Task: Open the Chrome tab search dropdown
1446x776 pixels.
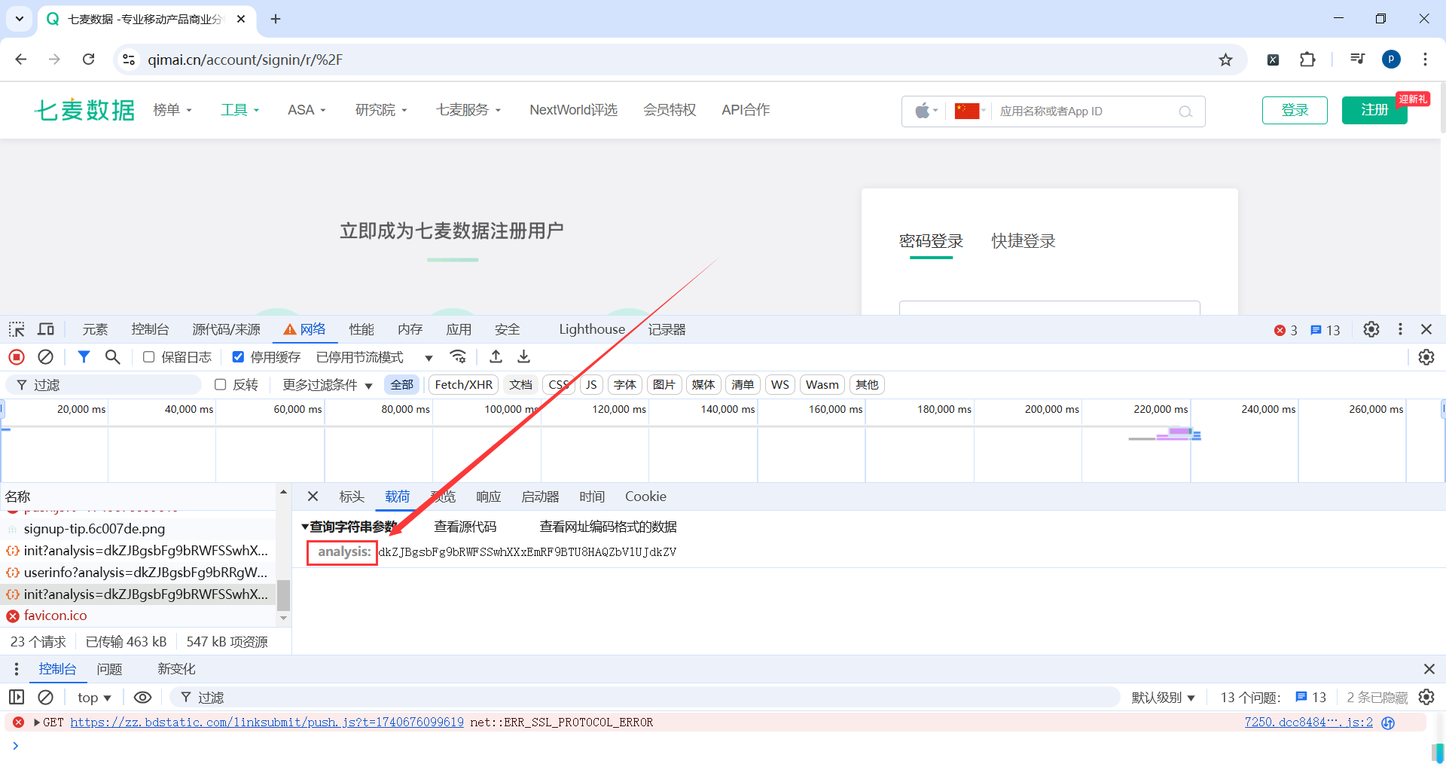Action: click(x=20, y=19)
